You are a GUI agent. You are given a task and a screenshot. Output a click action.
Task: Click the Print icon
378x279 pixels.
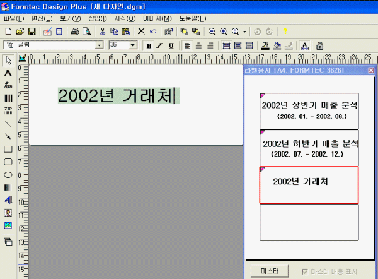(75, 32)
